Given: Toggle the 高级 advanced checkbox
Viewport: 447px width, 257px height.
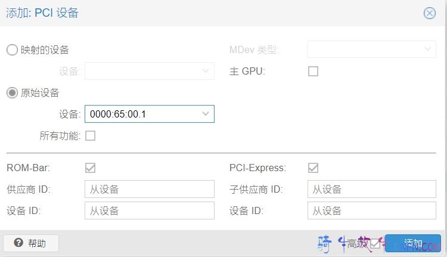Looking at the screenshot, I should click(375, 243).
